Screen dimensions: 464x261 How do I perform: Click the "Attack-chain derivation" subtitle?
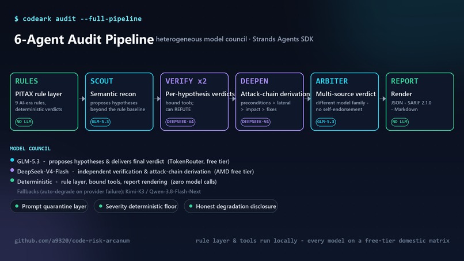275,94
